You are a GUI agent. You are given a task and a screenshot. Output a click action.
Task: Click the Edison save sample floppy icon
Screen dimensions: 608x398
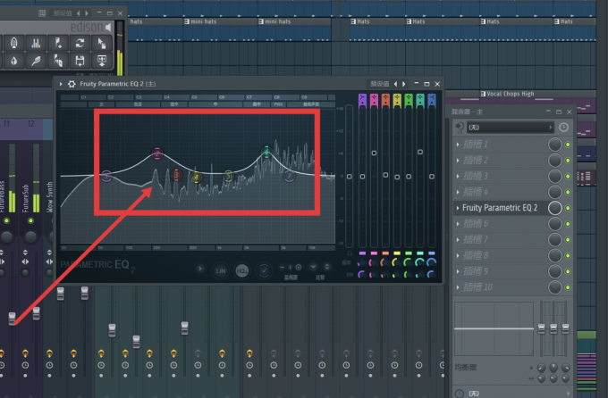80,61
